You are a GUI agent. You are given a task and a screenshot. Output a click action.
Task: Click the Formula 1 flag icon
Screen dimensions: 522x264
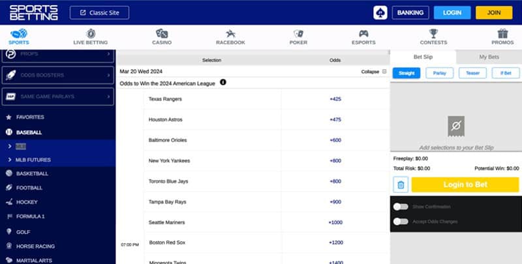click(x=9, y=216)
